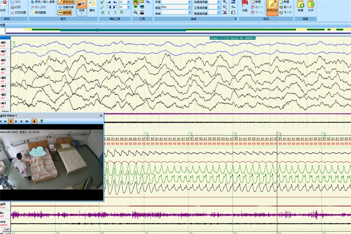Image resolution: width=351 pixels, height=234 pixels.
Task: Toggle the video speaker mute button
Action: [34, 121]
